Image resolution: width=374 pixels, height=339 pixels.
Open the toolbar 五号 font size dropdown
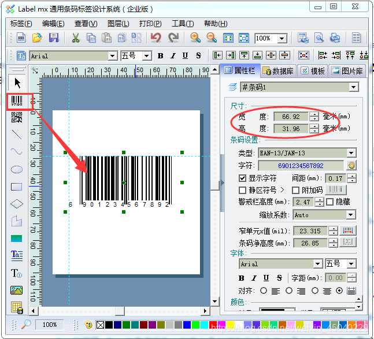pyautogui.click(x=147, y=56)
